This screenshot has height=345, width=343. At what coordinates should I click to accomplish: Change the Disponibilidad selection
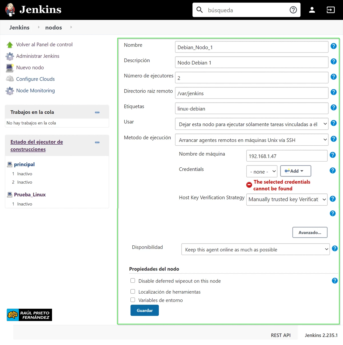coord(255,249)
